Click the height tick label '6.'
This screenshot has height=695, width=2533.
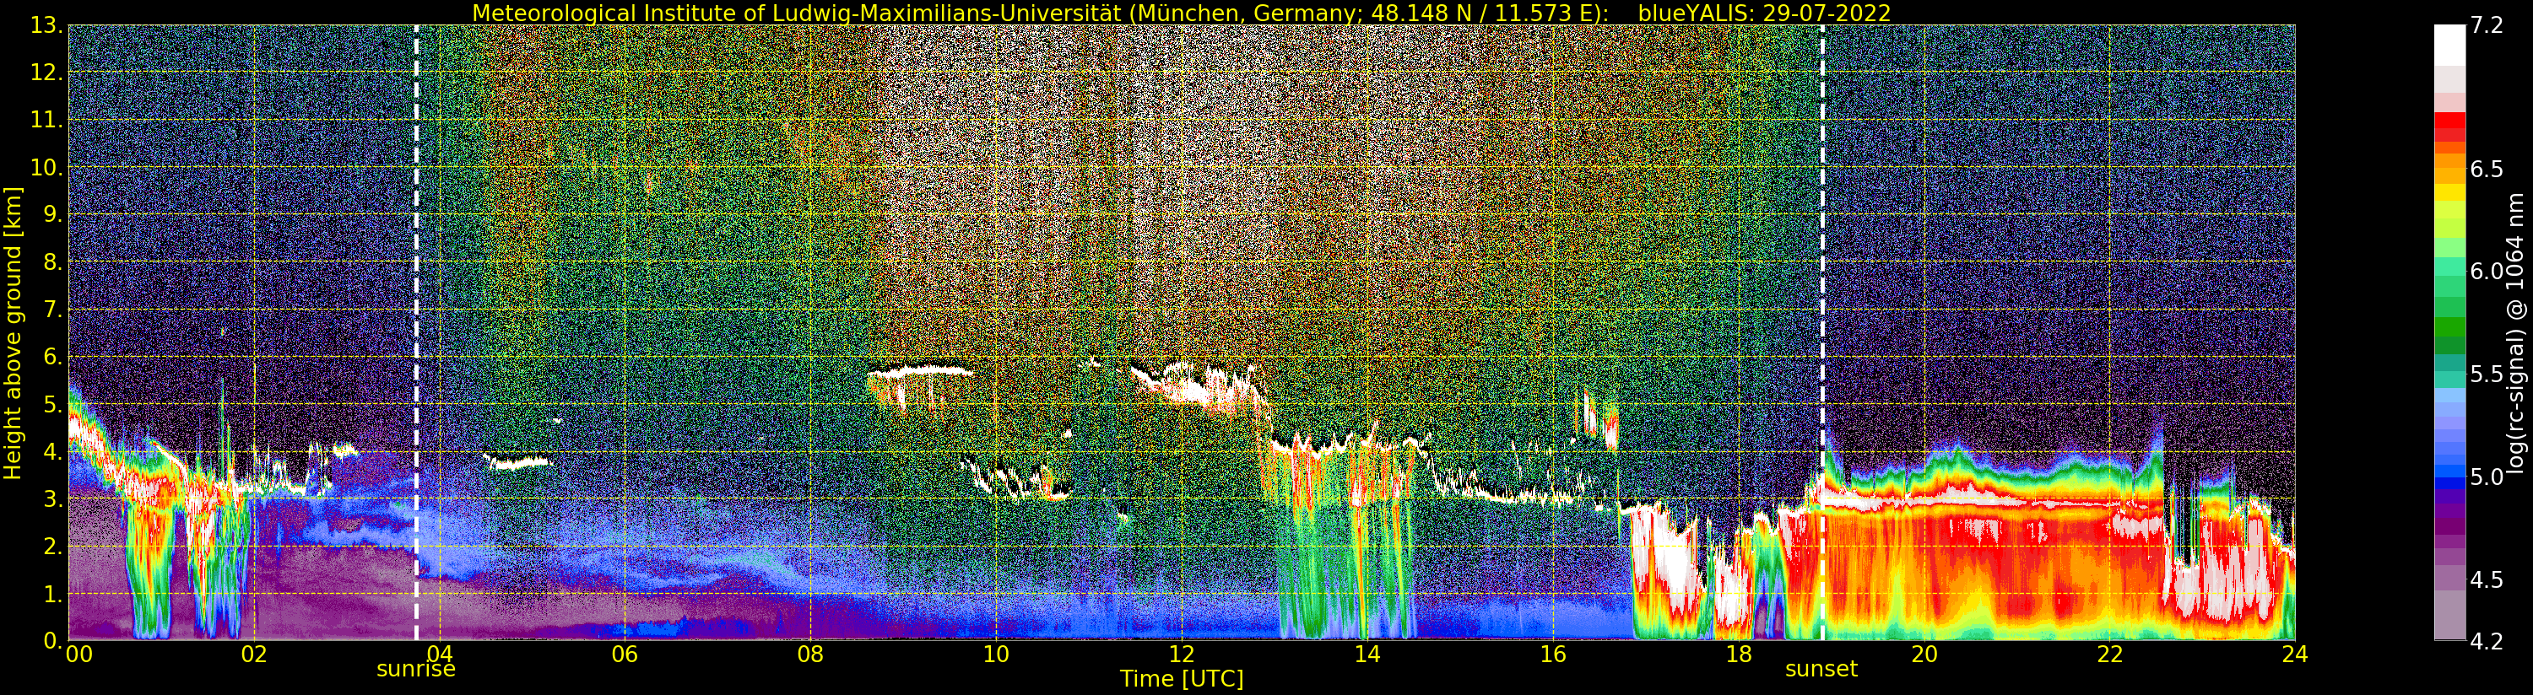tap(53, 357)
